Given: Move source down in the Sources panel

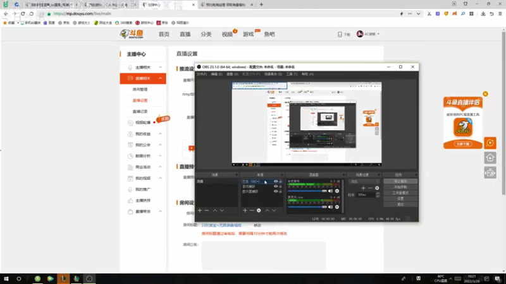Looking at the screenshot, I should tap(274, 210).
